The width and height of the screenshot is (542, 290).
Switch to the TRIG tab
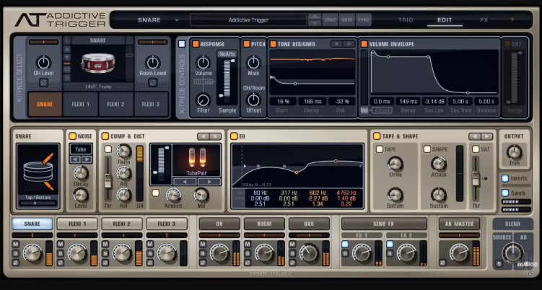click(x=406, y=20)
